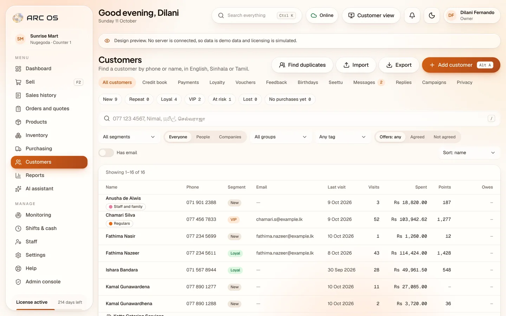The height and width of the screenshot is (316, 506).
Task: Select Offers: any option
Action: (390, 137)
